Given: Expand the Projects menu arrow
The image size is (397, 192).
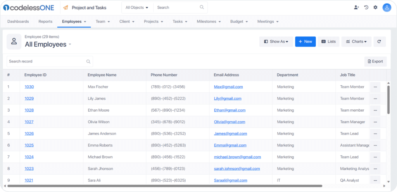Looking at the screenshot, I should [162, 22].
